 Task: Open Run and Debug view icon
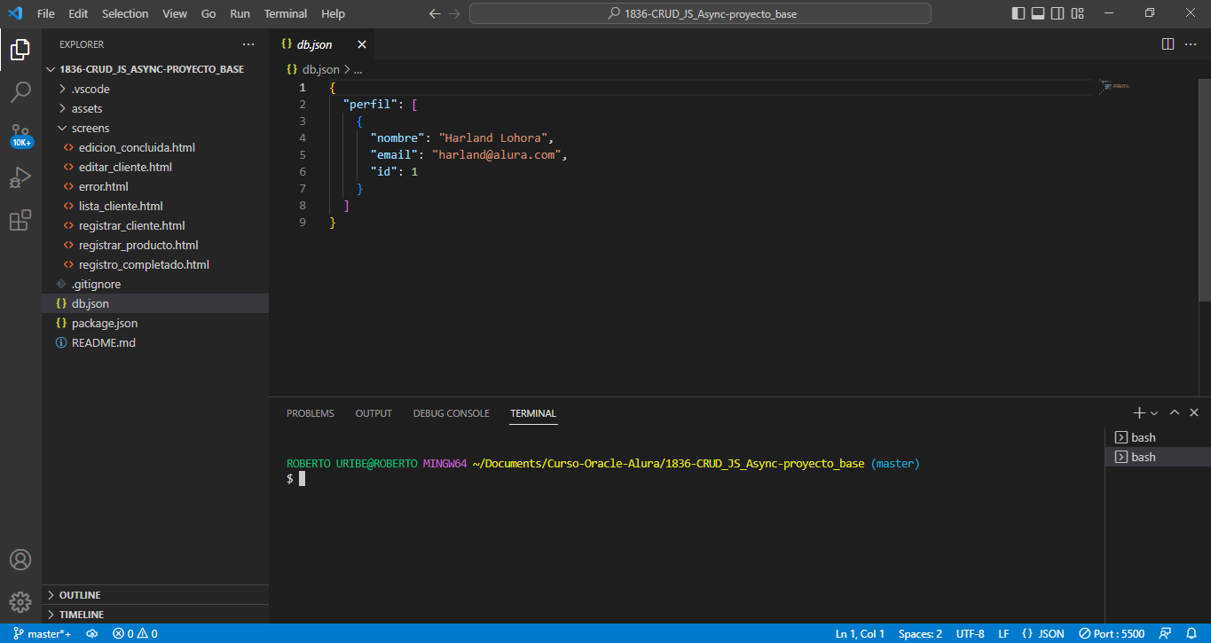pyautogui.click(x=20, y=177)
